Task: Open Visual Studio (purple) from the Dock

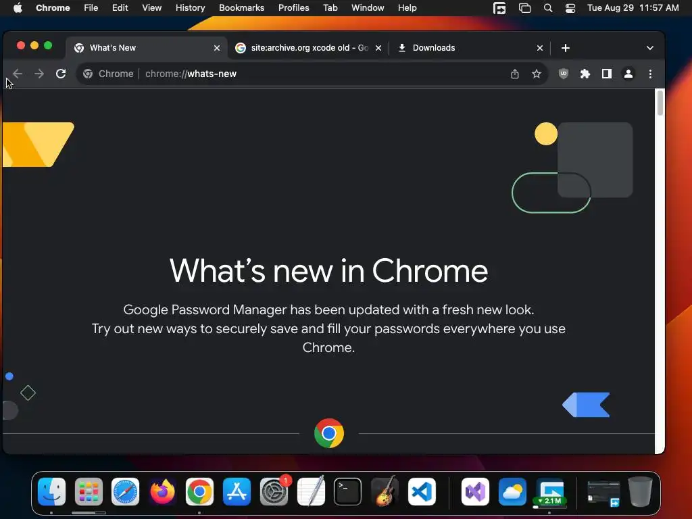Action: click(x=475, y=492)
